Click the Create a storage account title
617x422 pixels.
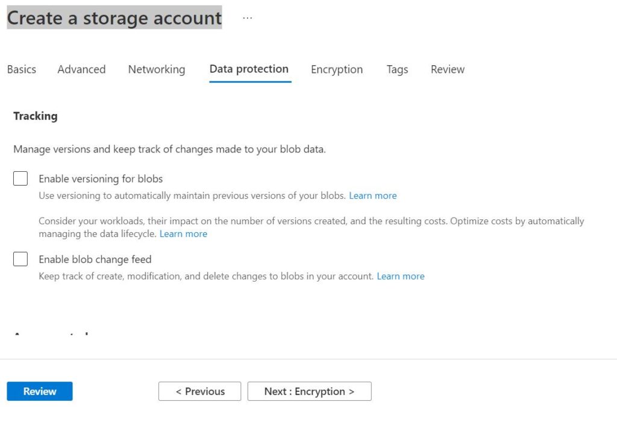pos(114,17)
